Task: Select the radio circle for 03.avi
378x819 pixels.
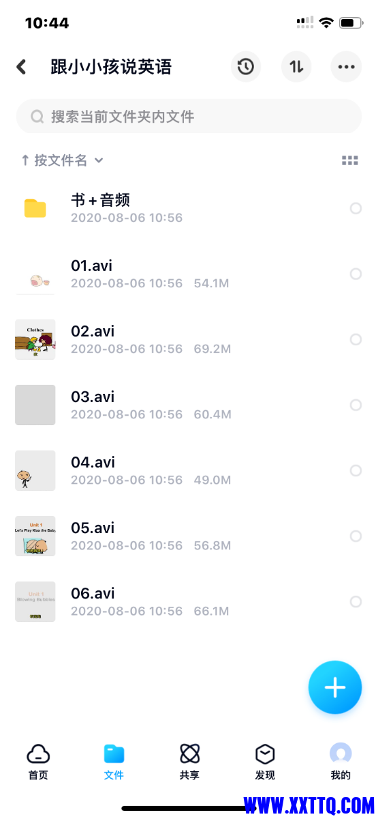Action: 356,405
